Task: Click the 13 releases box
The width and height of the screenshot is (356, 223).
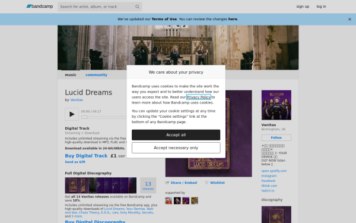Action: [148, 186]
